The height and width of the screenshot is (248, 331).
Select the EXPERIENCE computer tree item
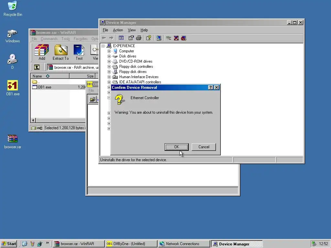[x=124, y=46]
